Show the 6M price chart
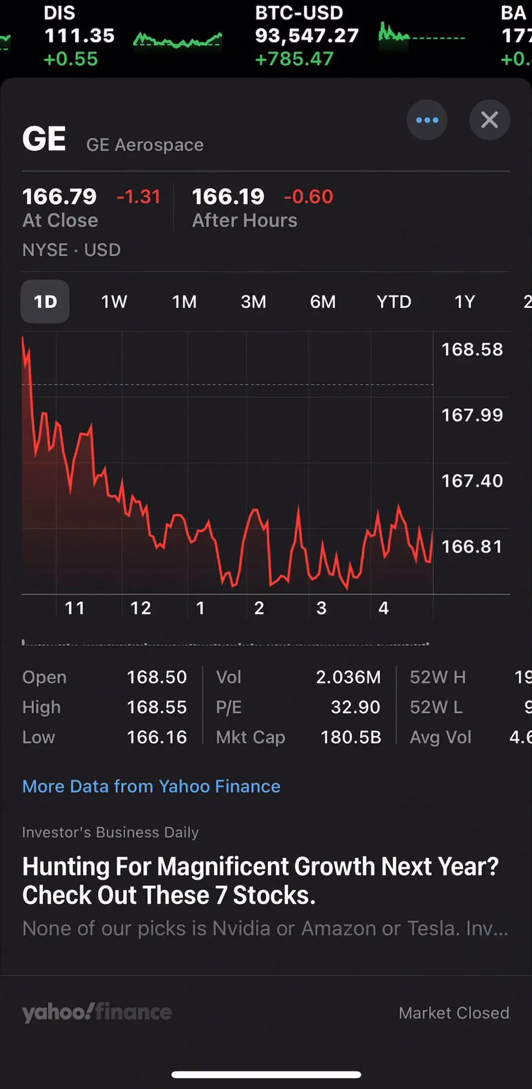This screenshot has width=532, height=1089. click(x=323, y=301)
